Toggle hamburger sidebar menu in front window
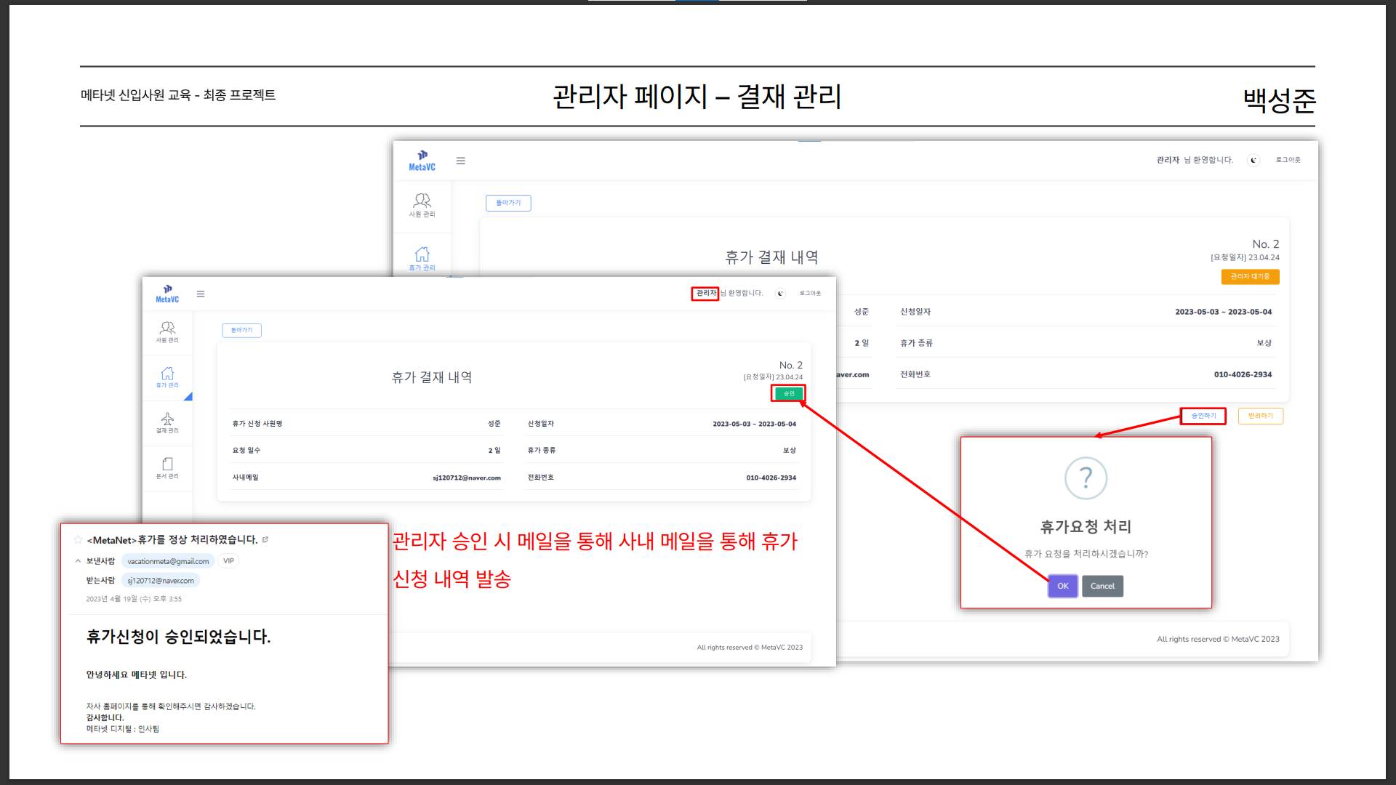The height and width of the screenshot is (785, 1396). [x=201, y=294]
